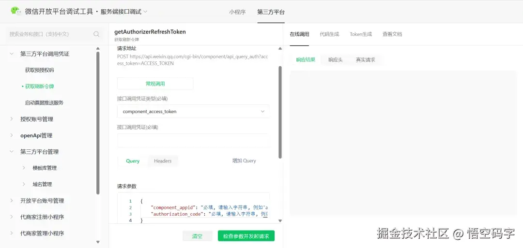Click the getAuthorizerRefreshToken title
Image resolution: width=523 pixels, height=248 pixels.
click(150, 32)
